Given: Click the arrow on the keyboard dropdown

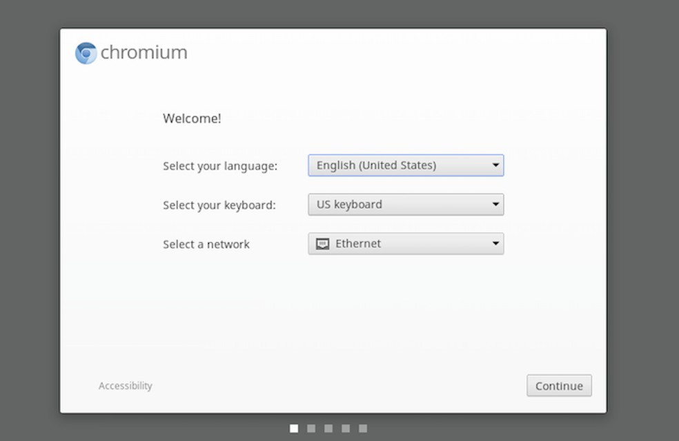Looking at the screenshot, I should pyautogui.click(x=495, y=205).
